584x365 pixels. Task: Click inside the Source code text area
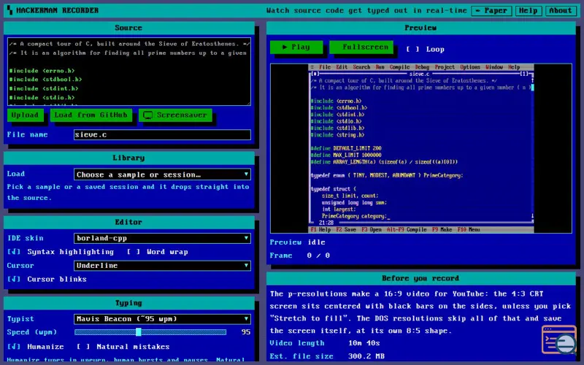[129, 72]
